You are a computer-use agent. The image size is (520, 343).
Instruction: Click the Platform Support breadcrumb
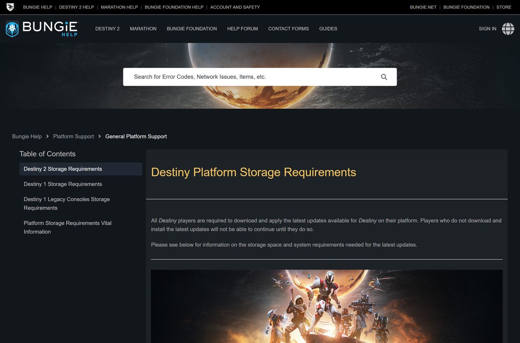click(73, 136)
